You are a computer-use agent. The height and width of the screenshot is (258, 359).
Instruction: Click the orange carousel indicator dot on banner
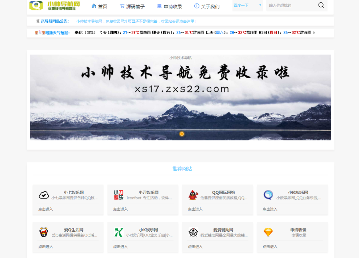tap(181, 134)
